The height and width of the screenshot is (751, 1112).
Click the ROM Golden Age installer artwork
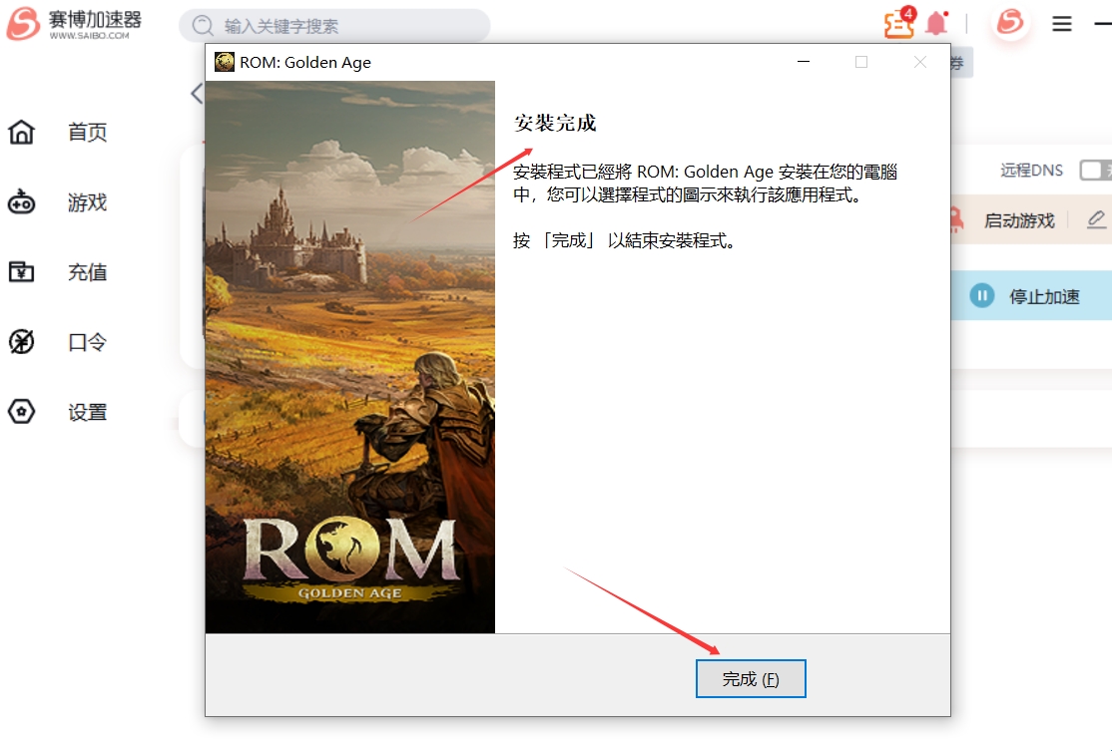[350, 357]
